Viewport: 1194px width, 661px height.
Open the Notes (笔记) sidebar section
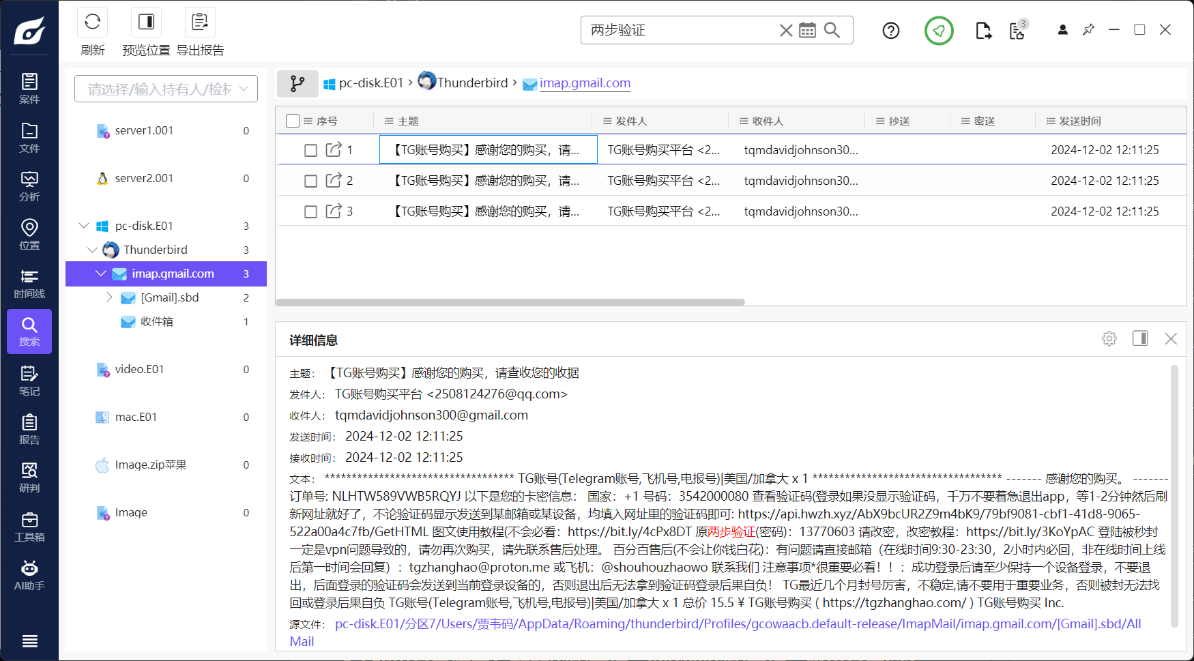tap(29, 381)
